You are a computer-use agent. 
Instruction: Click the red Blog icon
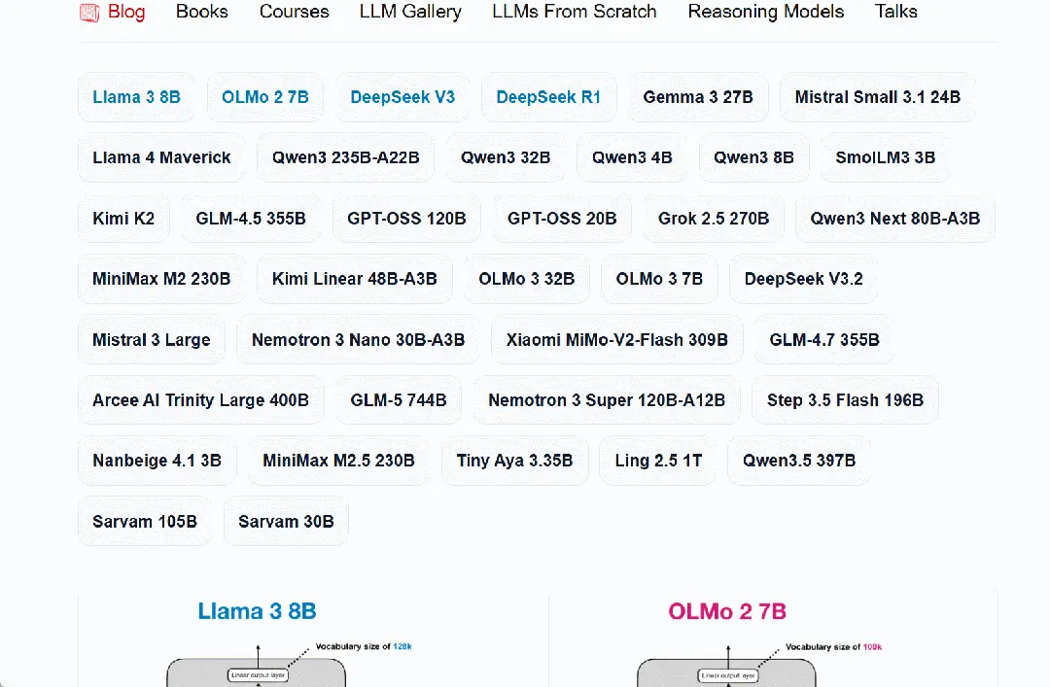click(89, 12)
